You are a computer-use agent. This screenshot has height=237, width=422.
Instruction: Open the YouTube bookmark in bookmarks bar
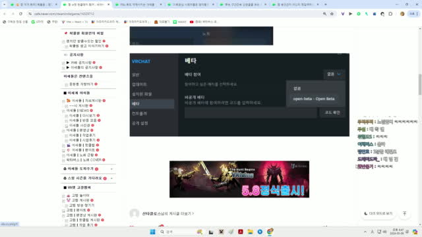click(203, 22)
